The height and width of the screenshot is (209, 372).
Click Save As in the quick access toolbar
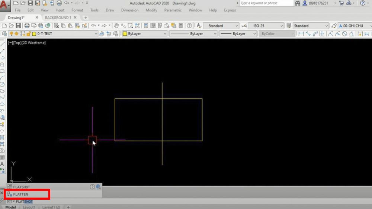[38, 3]
